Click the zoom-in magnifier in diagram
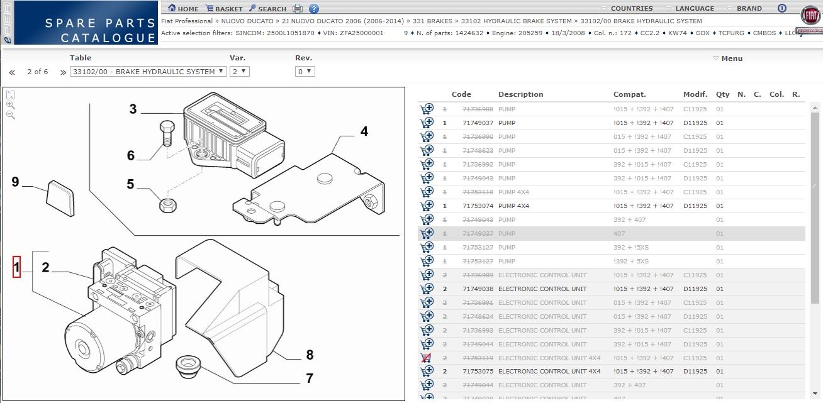Image resolution: width=823 pixels, height=403 pixels. (10, 106)
